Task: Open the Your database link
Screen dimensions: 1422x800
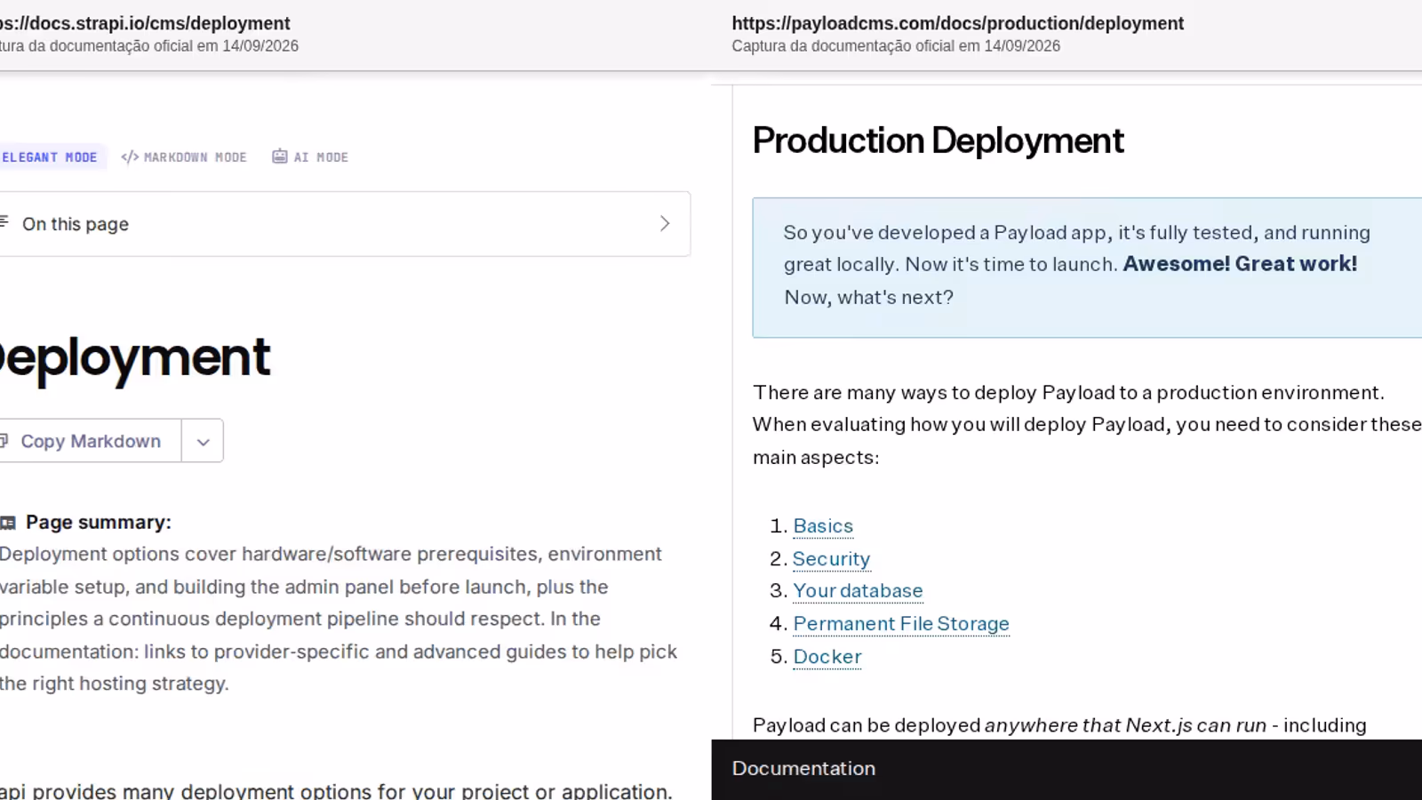Action: [858, 591]
